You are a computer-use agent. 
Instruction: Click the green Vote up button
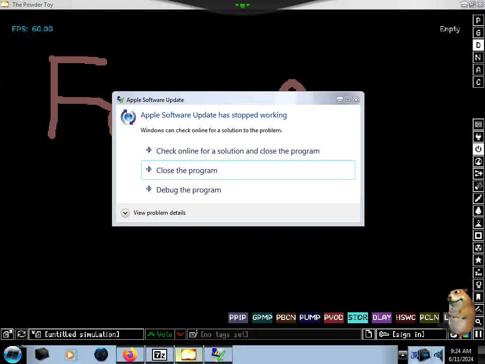[160, 334]
